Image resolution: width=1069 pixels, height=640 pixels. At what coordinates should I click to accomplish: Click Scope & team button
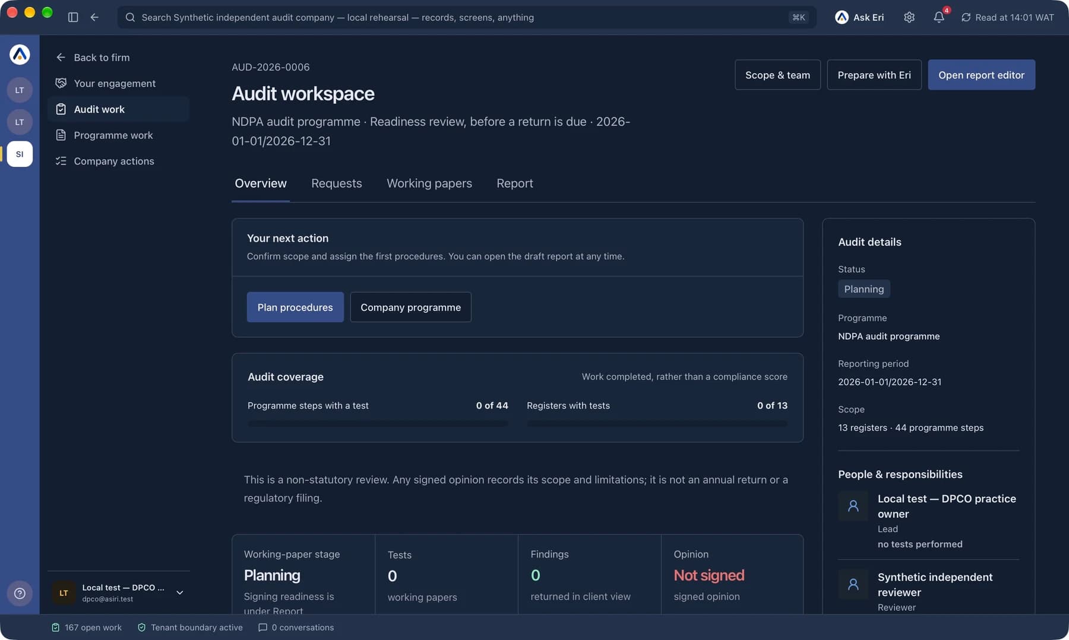777,75
